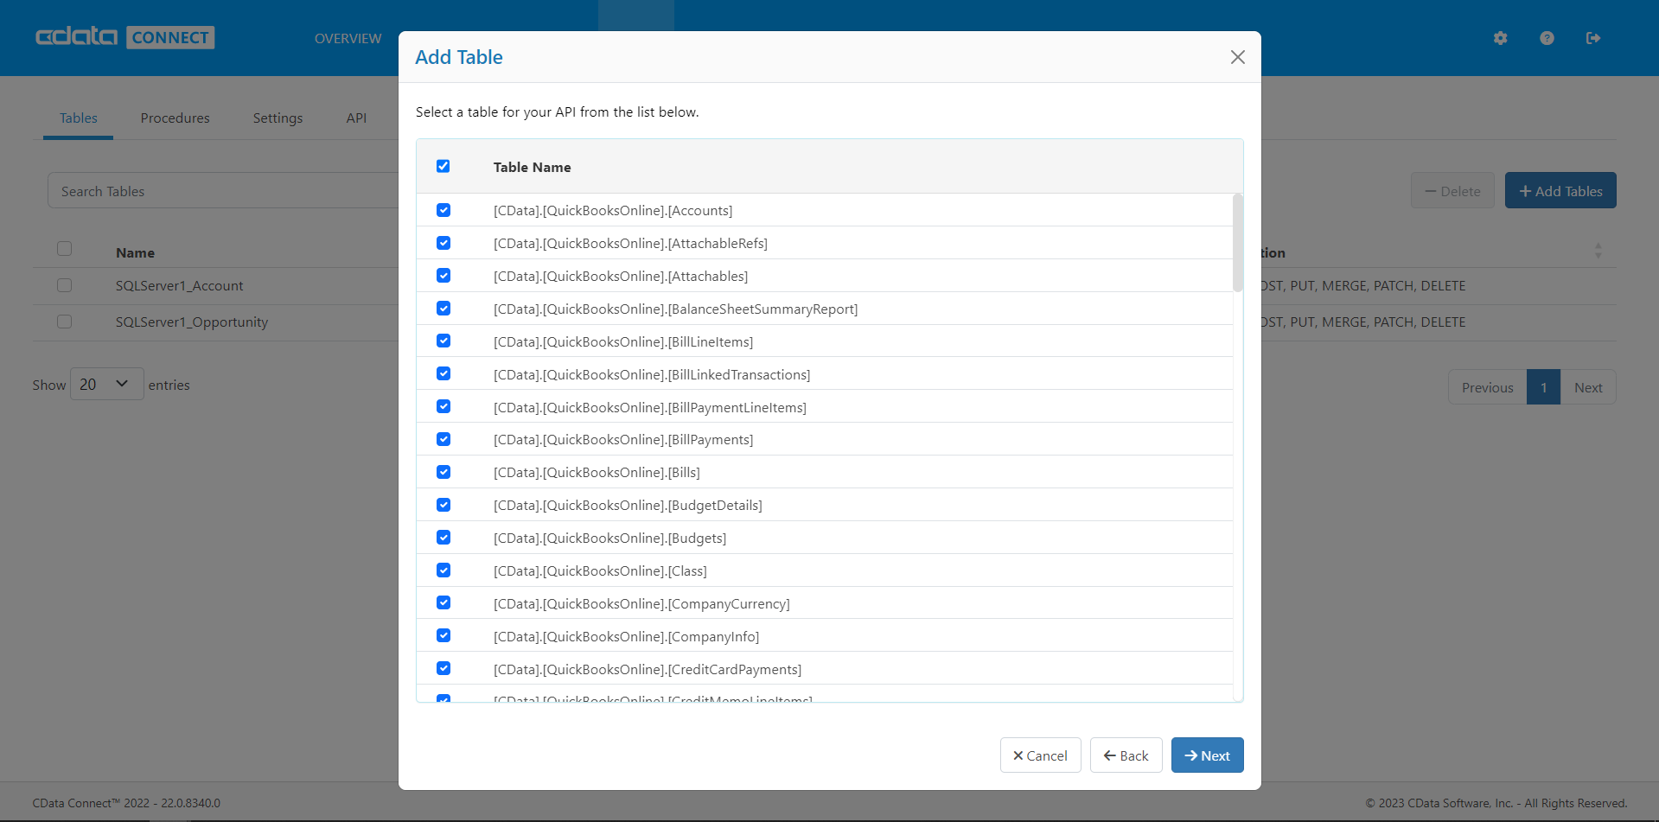Image resolution: width=1659 pixels, height=822 pixels.
Task: Select the SQLServer1_Account row checkbox
Action: point(65,285)
